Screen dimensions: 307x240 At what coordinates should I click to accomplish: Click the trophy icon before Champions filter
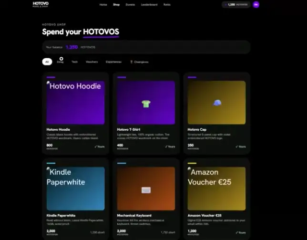tap(132, 62)
